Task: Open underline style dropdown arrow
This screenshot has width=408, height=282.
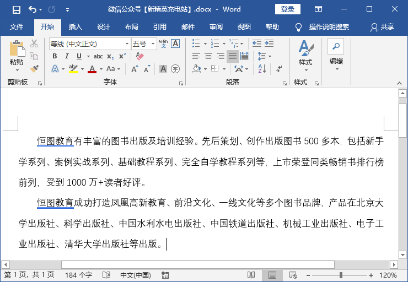Action: click(x=88, y=56)
